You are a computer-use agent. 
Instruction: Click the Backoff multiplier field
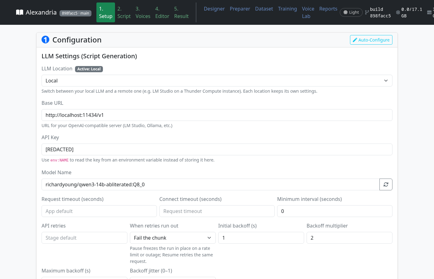pos(349,238)
